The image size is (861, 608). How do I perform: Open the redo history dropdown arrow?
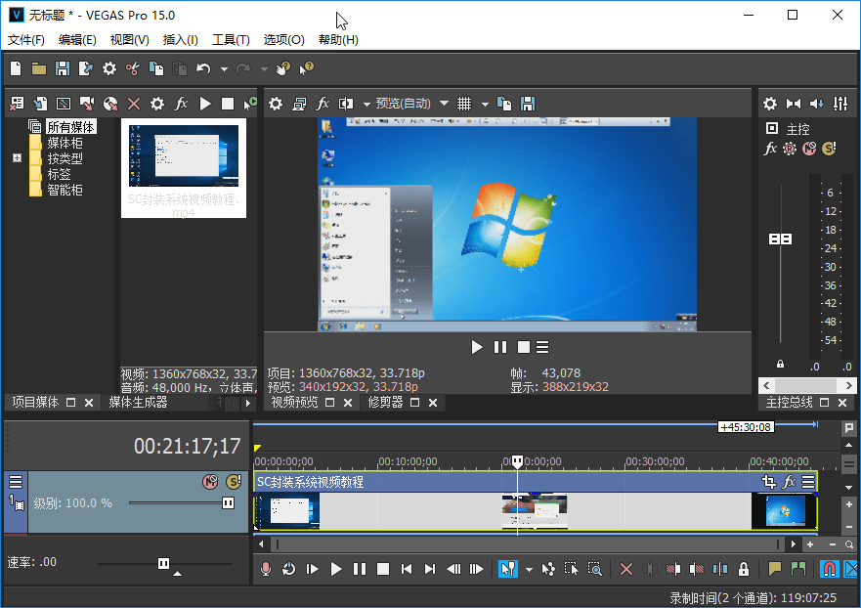point(264,69)
